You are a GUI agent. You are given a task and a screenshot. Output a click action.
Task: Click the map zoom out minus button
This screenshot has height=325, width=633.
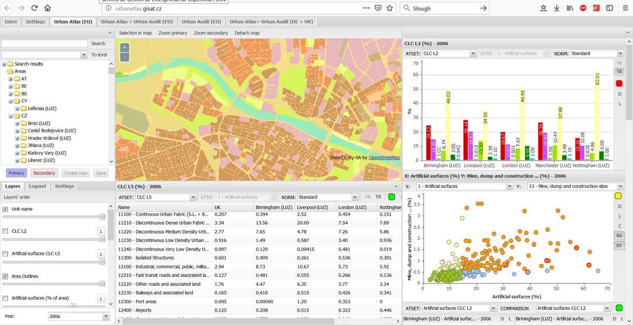point(124,56)
